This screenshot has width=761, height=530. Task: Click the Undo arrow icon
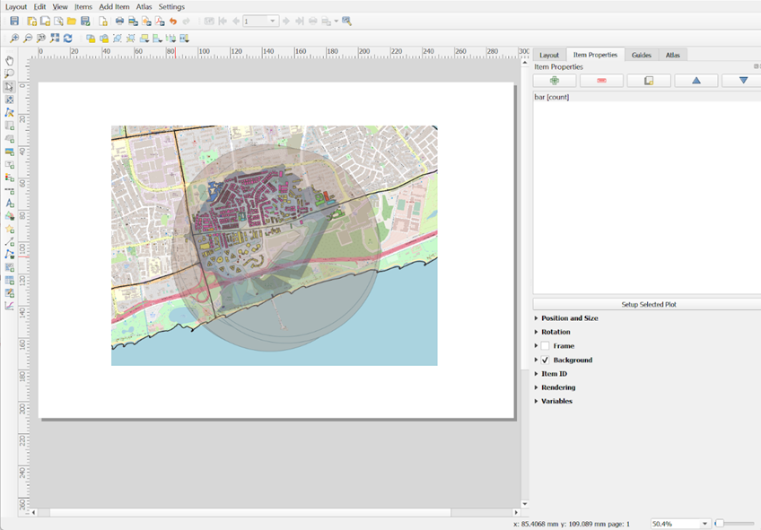(x=173, y=21)
